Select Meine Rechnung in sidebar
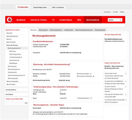The height and width of the screenshot is (120, 132). coord(12,45)
